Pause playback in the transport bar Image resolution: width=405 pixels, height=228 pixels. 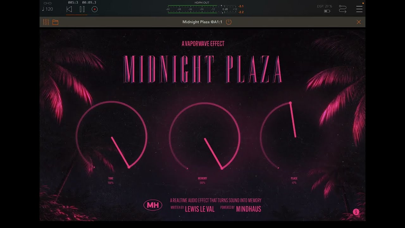tap(82, 9)
